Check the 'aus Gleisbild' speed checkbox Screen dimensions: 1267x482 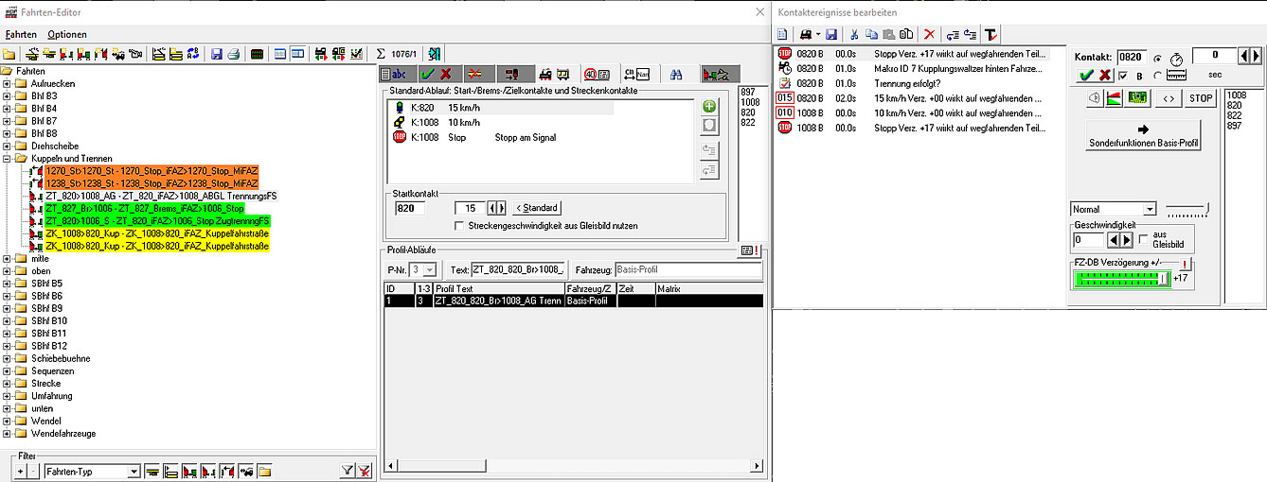click(x=1143, y=237)
